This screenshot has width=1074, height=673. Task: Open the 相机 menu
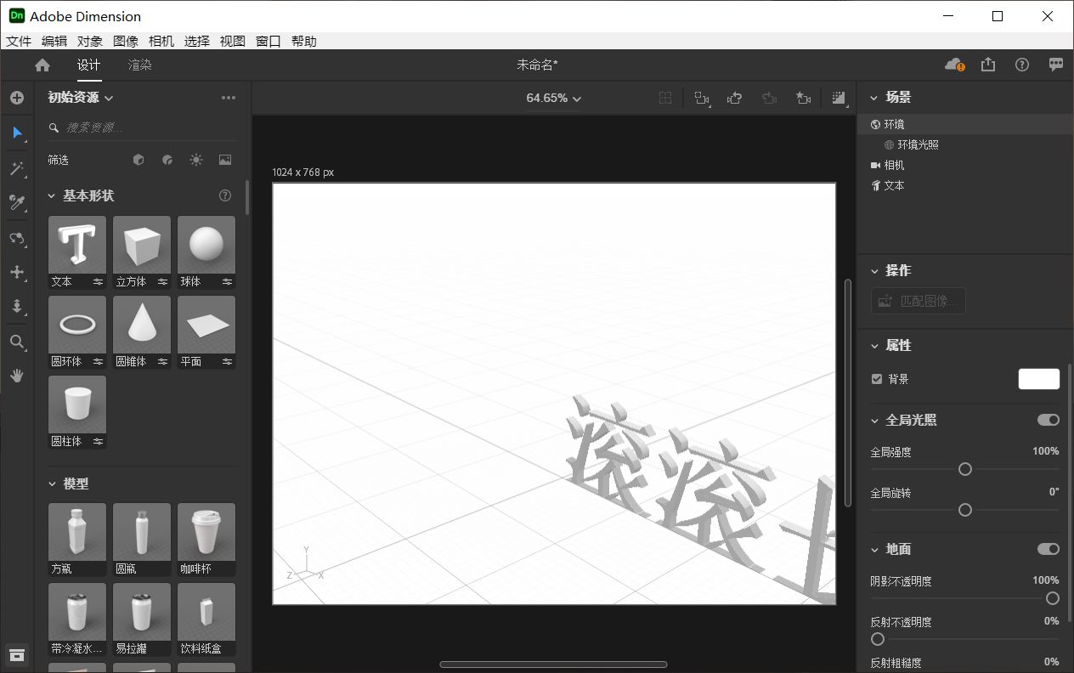161,41
